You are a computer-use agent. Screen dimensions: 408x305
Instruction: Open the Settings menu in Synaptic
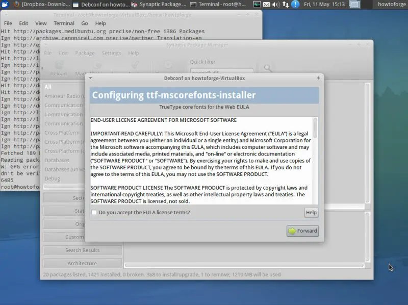point(111,53)
